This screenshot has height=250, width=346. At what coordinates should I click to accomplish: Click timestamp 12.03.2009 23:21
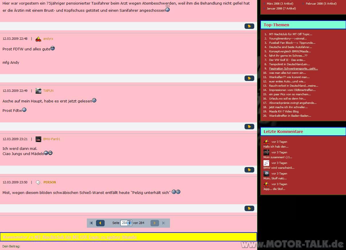[15, 139]
